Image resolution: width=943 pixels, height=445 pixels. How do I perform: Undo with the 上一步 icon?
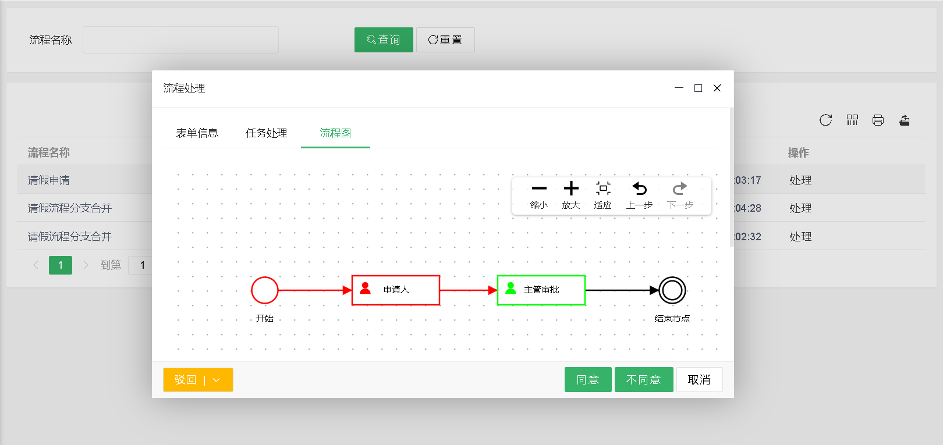[x=639, y=188]
